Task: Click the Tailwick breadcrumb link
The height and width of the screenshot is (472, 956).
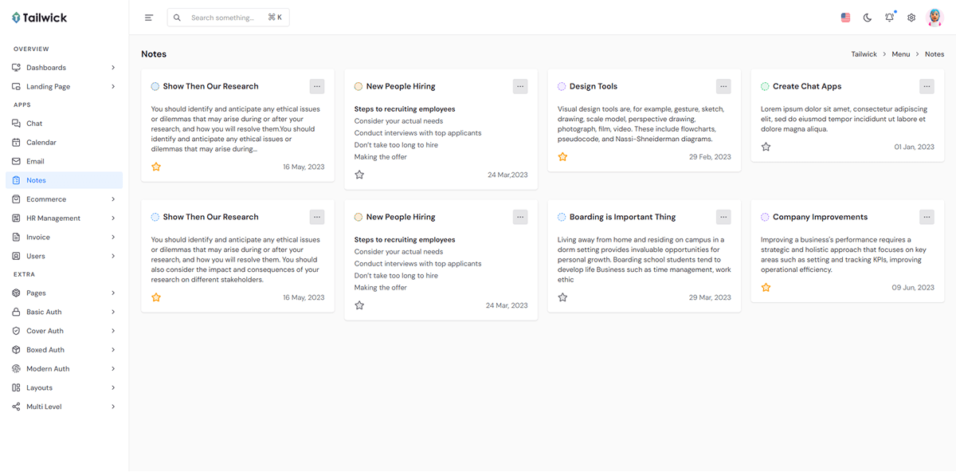Action: tap(864, 54)
